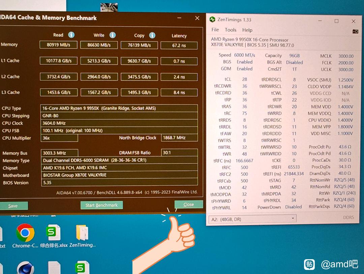Viewport: 364px width, 274px height.
Task: Open Help menu in ZenTimings
Action: [247, 30]
